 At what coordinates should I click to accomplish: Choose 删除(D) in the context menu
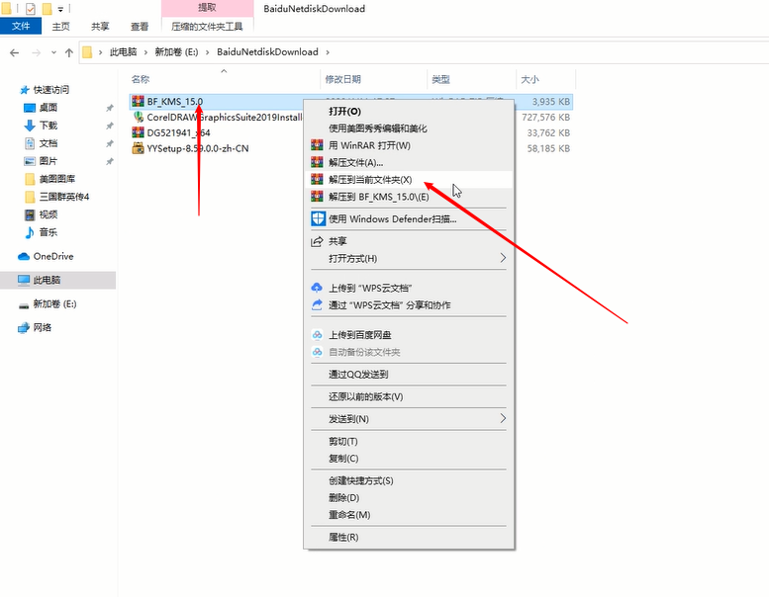tap(409, 497)
